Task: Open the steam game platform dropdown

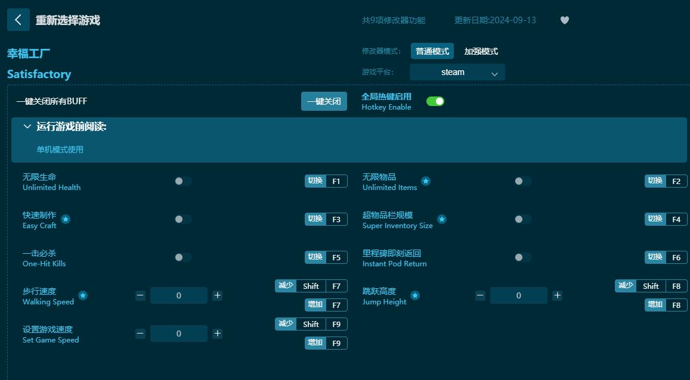Action: click(x=457, y=71)
